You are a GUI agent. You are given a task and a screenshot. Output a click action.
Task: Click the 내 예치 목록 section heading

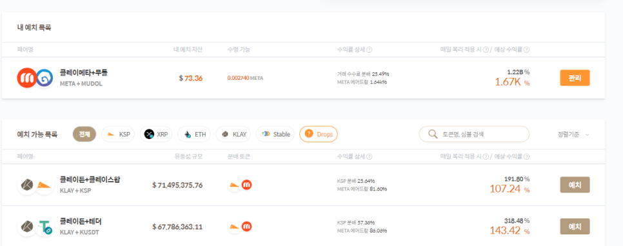[34, 28]
